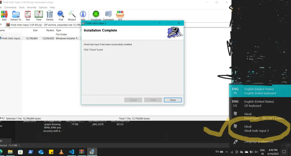The width and height of the screenshot is (291, 156).
Task: Switch to English US keyboard layout
Action: pyautogui.click(x=256, y=103)
